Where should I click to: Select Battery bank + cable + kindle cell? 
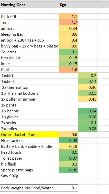[29, 146]
